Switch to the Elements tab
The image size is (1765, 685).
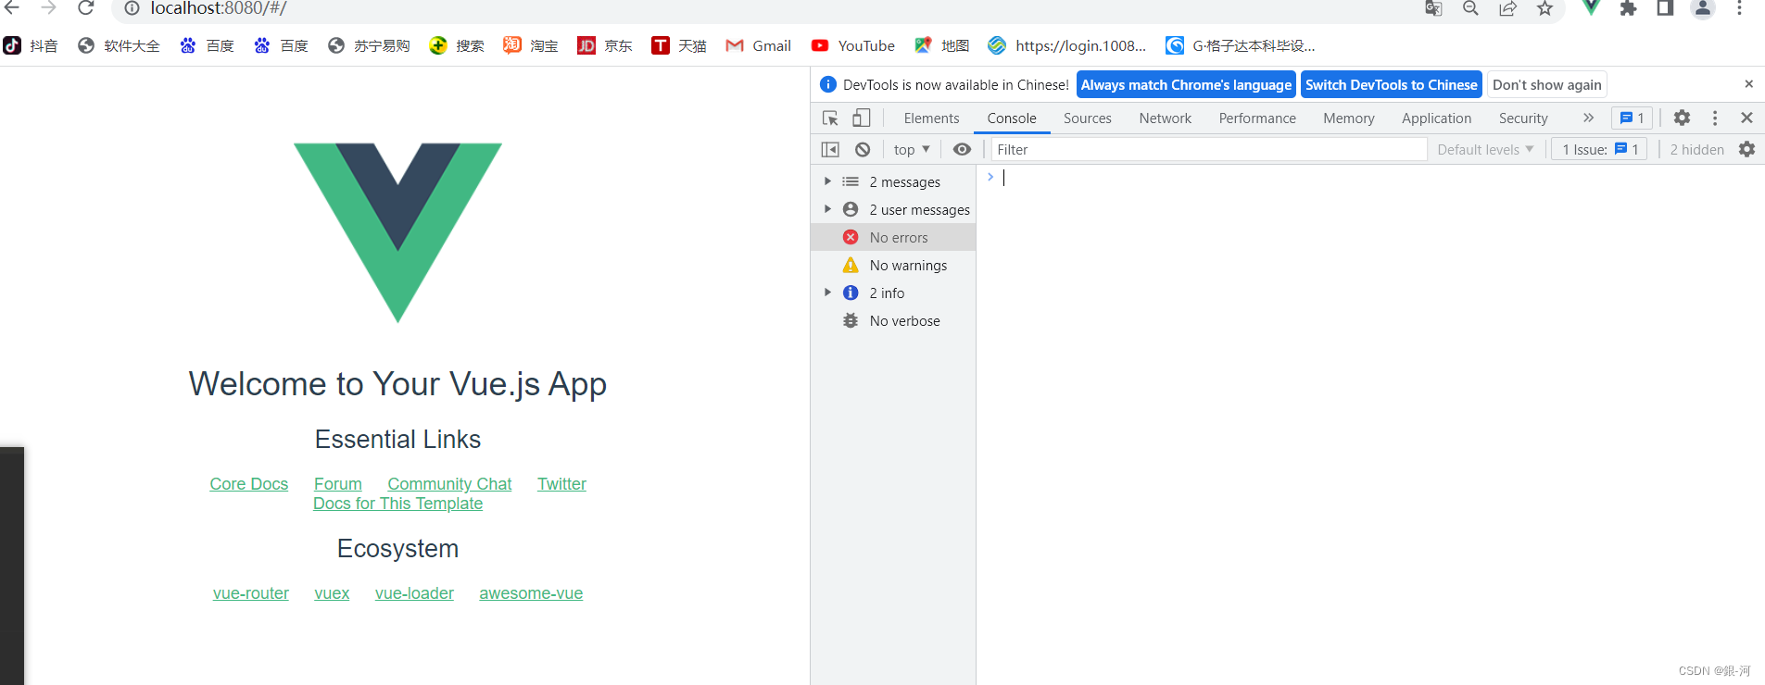pos(931,118)
